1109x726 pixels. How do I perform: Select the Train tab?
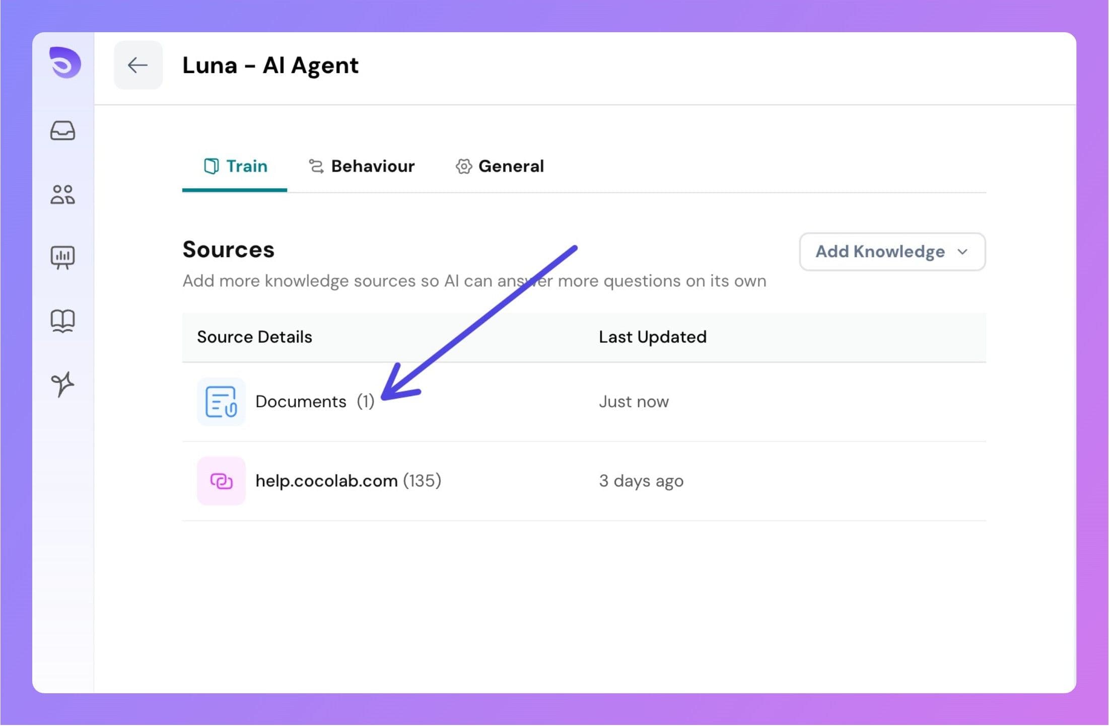(246, 166)
